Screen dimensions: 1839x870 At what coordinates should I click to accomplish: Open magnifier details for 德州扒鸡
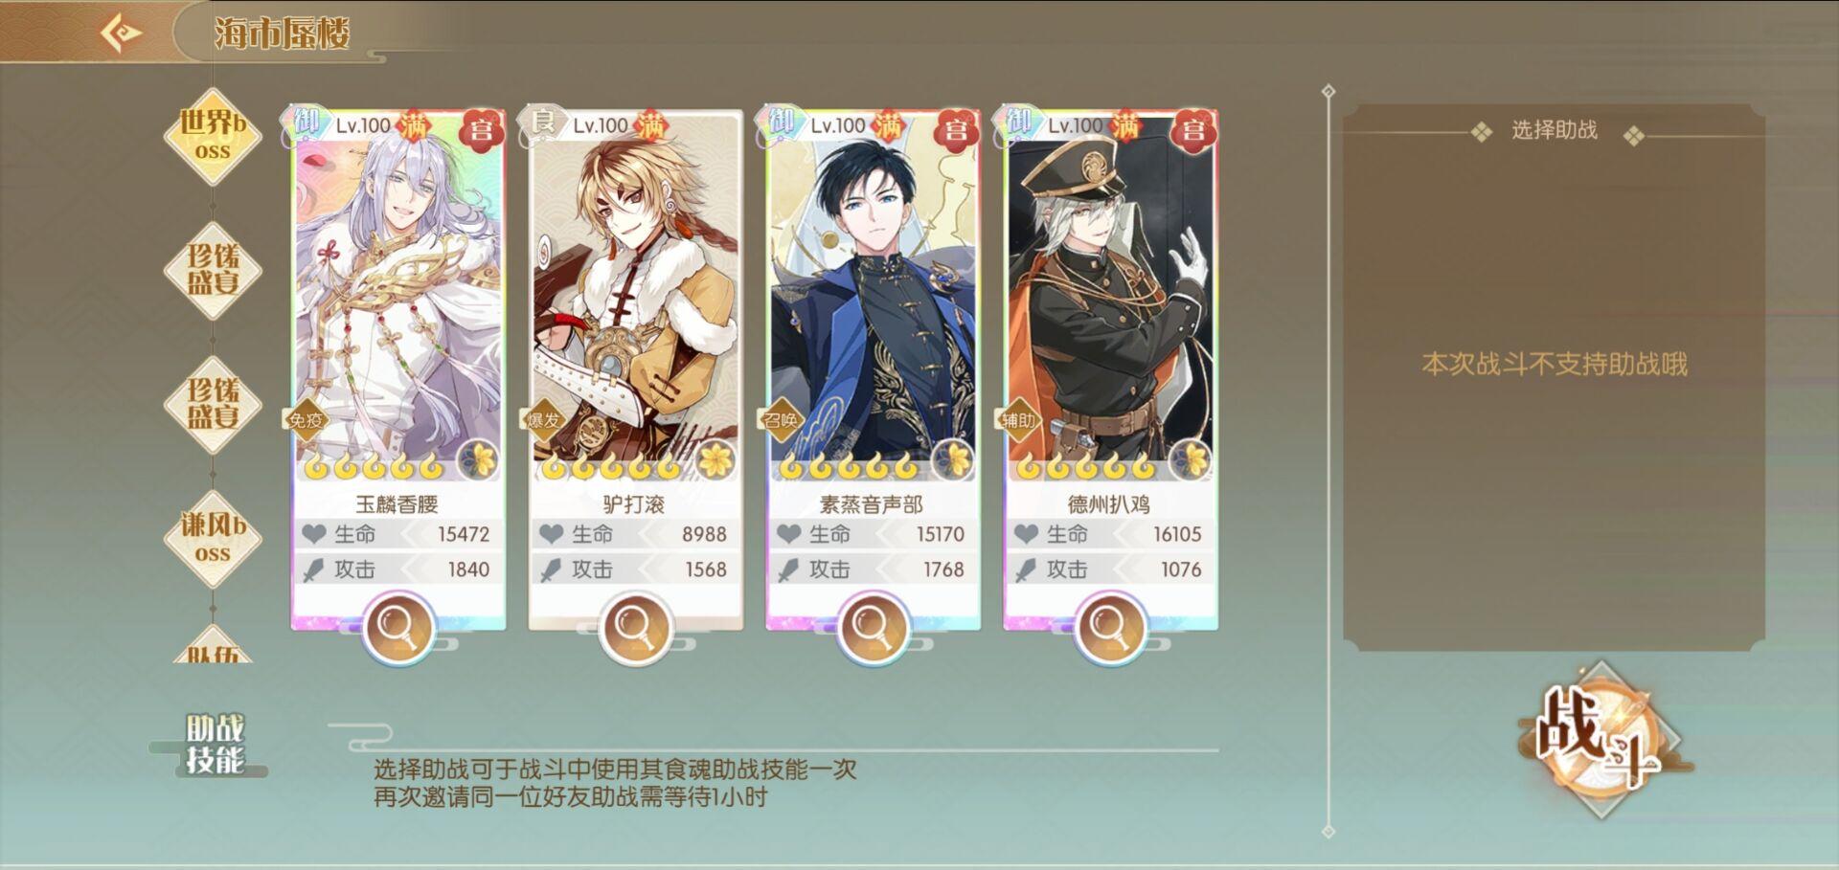point(1110,626)
